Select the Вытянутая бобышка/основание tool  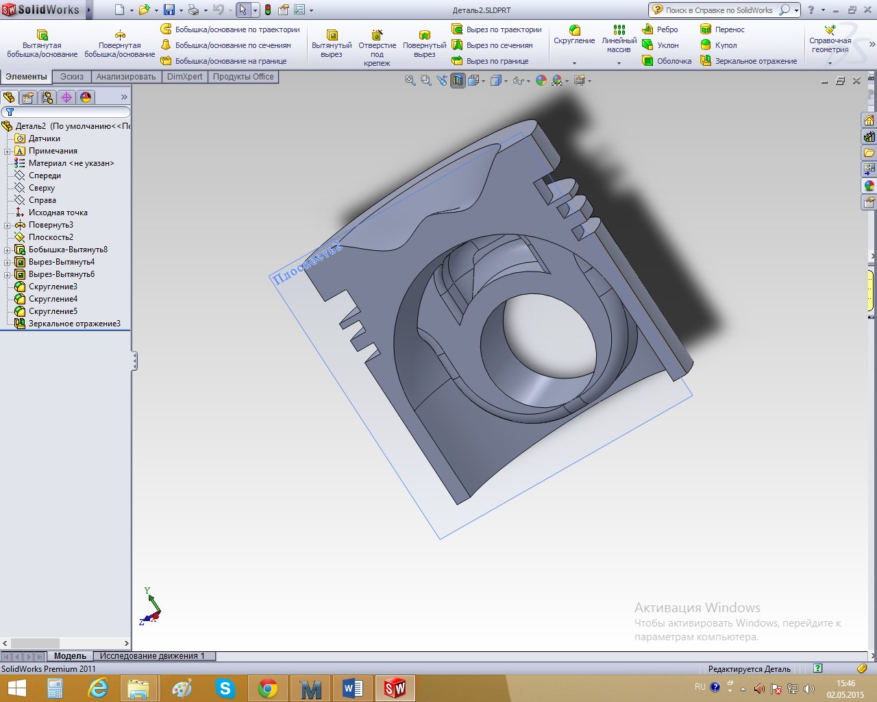click(42, 43)
